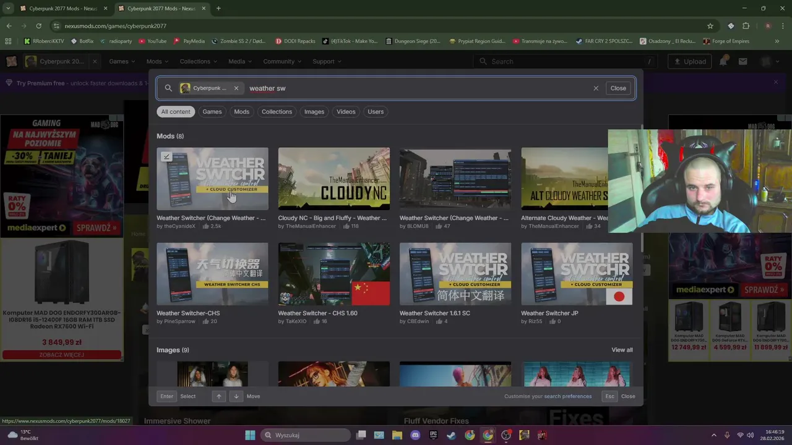Select the checkbox on the Weather Switcher thumbnail
Viewport: 792px width, 445px height.
[x=166, y=157]
